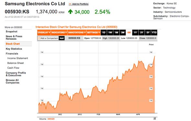Screen dimensions: 191x121
Task: Click the green up arrow icon
Action: [70, 12]
